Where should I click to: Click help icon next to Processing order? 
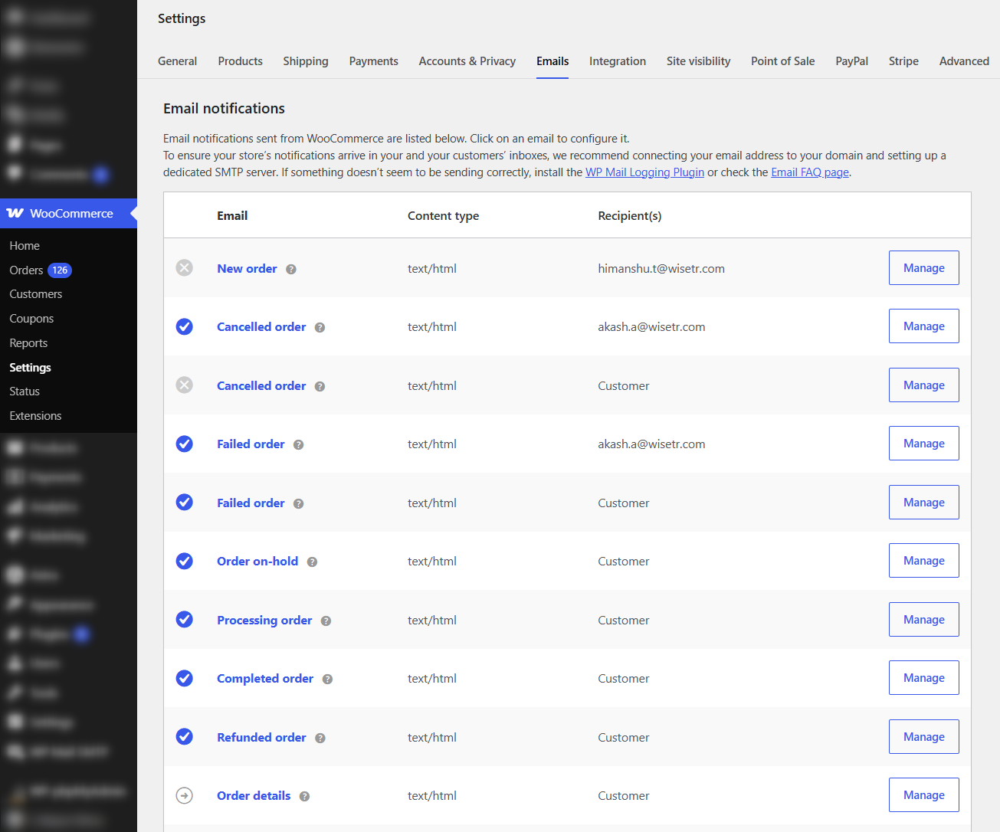click(x=326, y=621)
